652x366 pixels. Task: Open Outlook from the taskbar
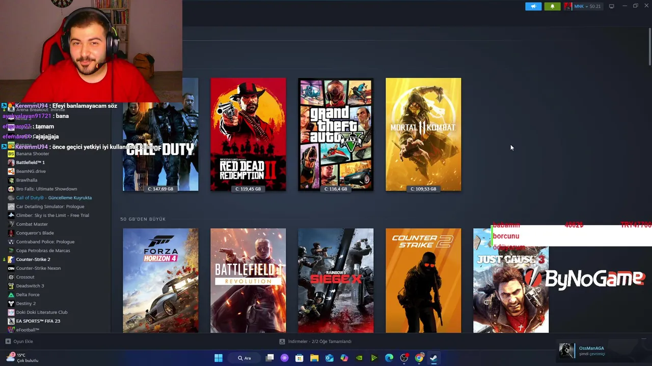[x=330, y=358]
